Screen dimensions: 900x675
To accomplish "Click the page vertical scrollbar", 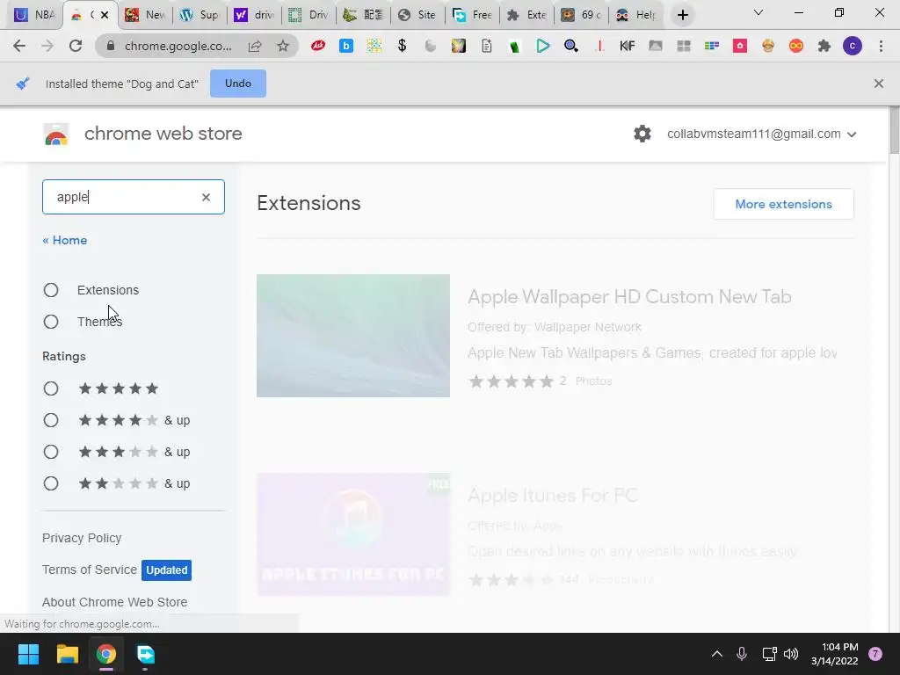I will coord(894,131).
